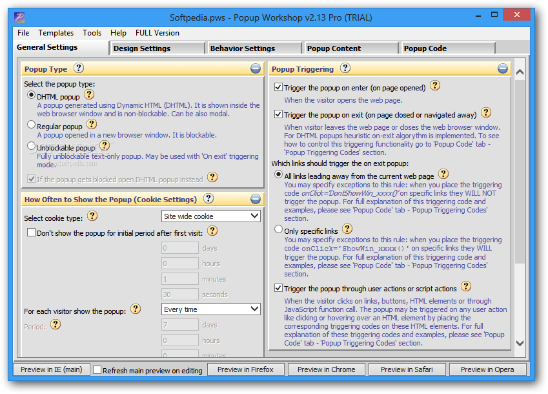The height and width of the screenshot is (394, 548).
Task: Click help icon beside Only specific links
Action: point(347,229)
